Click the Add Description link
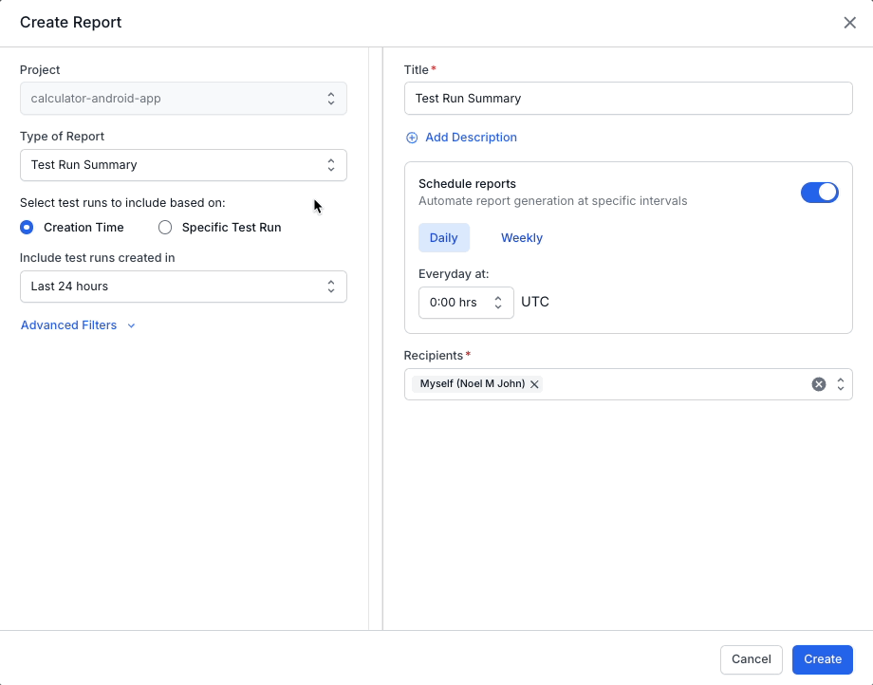 click(x=471, y=138)
